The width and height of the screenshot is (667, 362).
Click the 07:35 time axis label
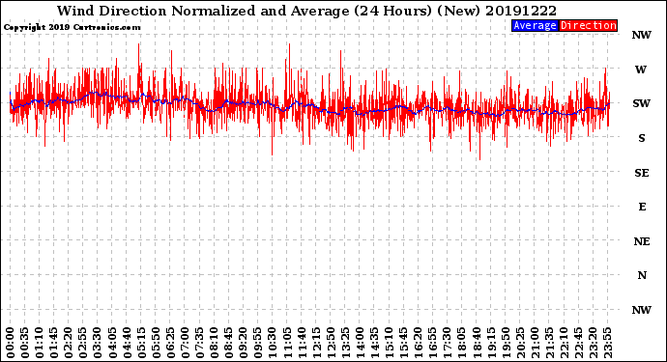199,343
